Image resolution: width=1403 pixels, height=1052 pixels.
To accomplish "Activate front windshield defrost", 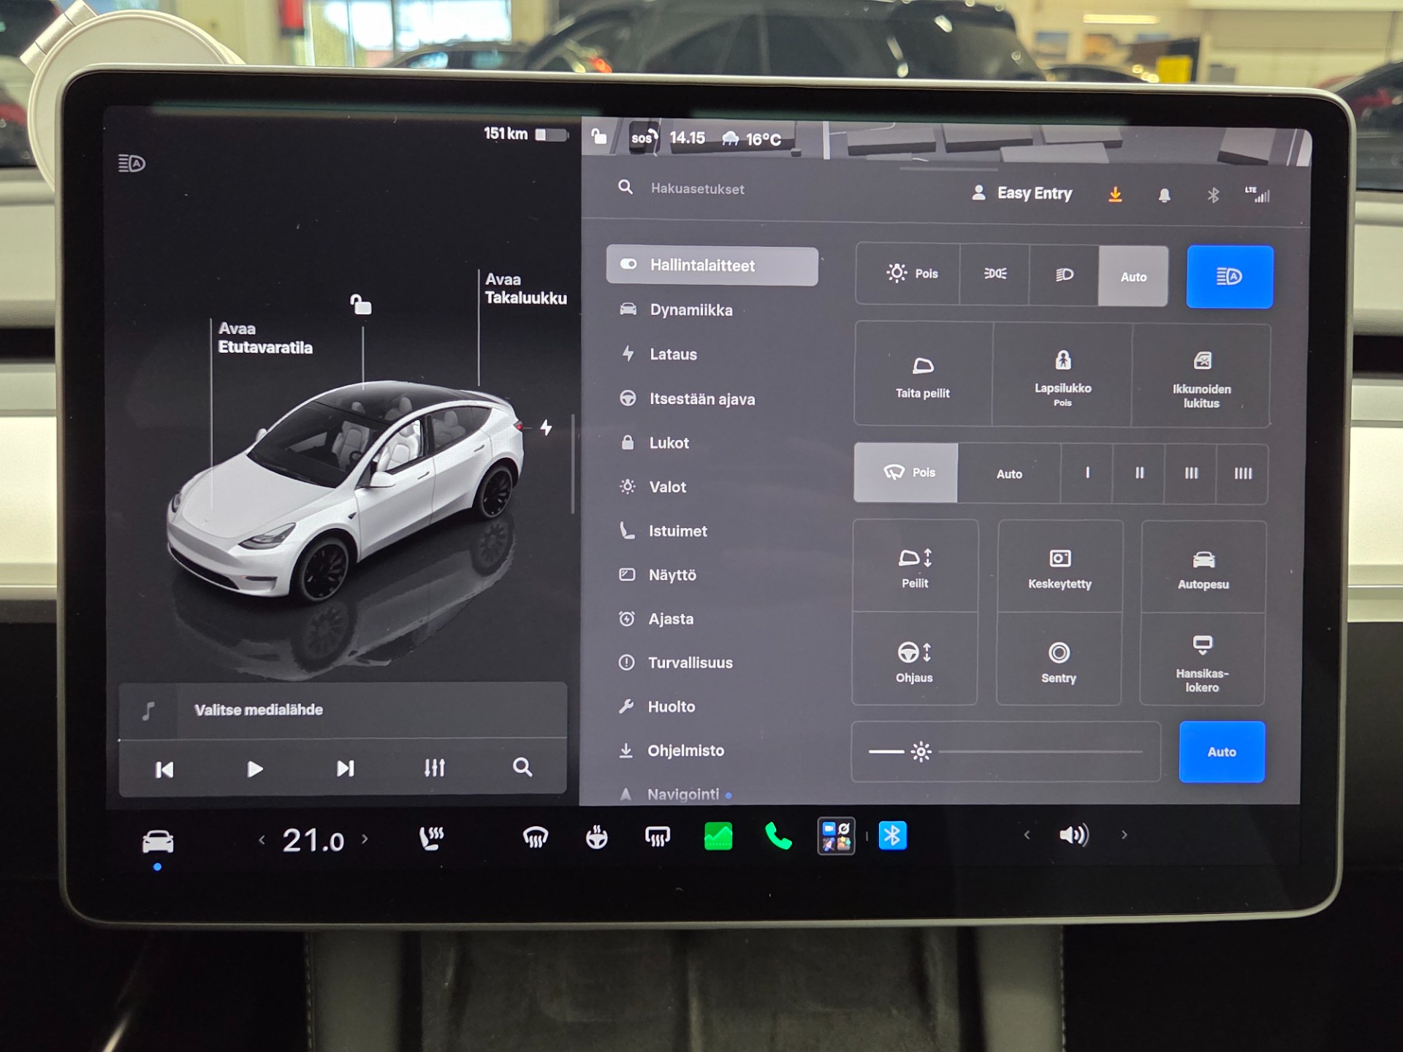I will coord(536,837).
